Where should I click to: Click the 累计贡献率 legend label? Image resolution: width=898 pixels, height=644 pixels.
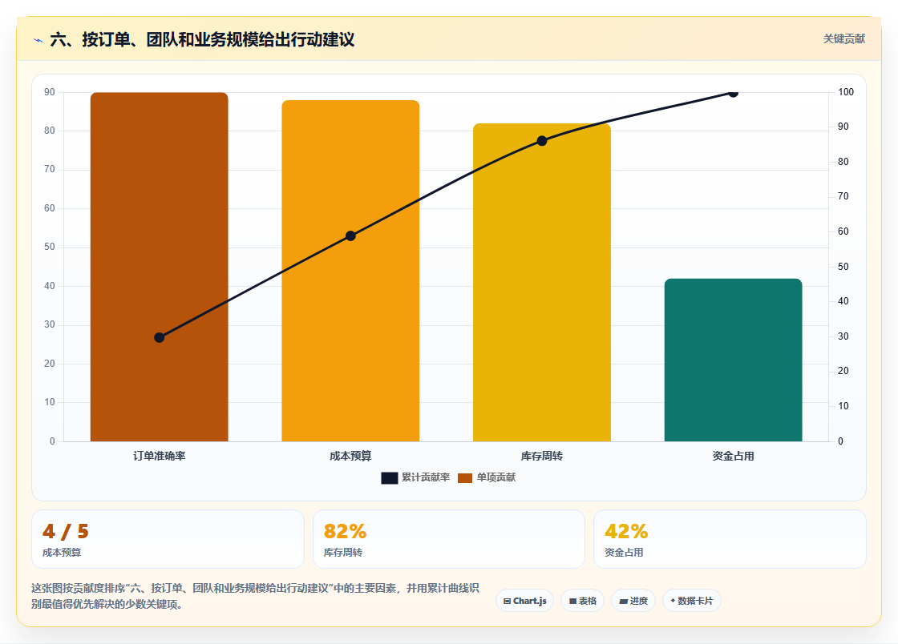pyautogui.click(x=426, y=477)
